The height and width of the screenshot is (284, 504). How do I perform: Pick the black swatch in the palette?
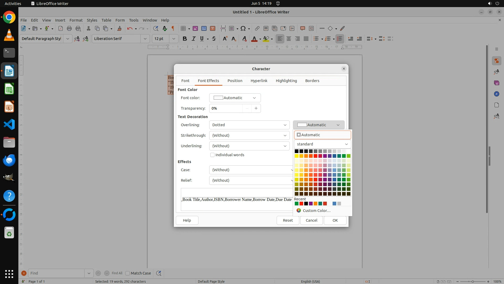click(297, 151)
